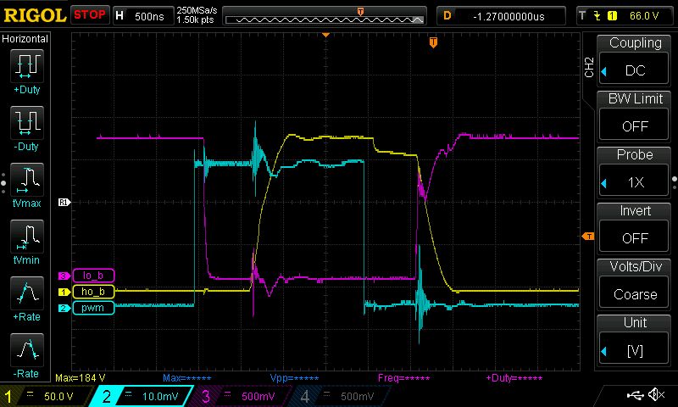Open Coupling DC selector

(x=635, y=70)
